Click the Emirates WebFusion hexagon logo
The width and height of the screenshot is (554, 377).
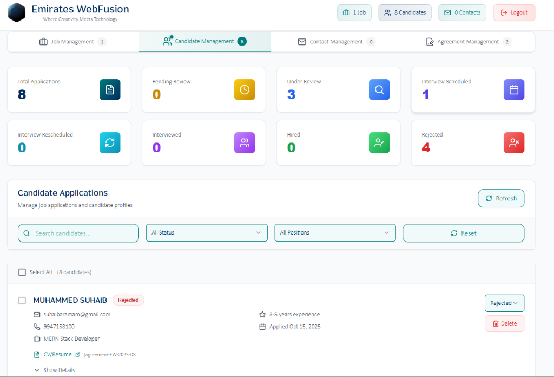point(17,12)
